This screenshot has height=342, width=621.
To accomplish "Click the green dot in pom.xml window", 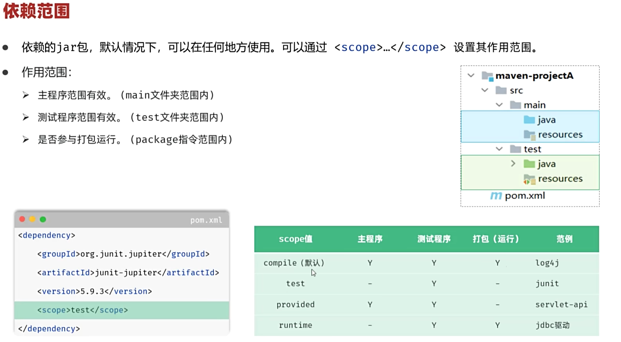I will tap(43, 219).
